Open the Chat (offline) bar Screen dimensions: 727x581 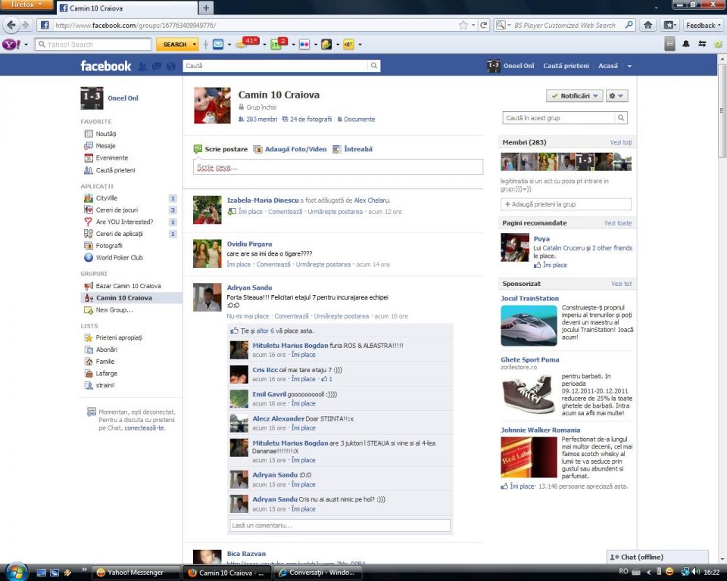(x=657, y=557)
